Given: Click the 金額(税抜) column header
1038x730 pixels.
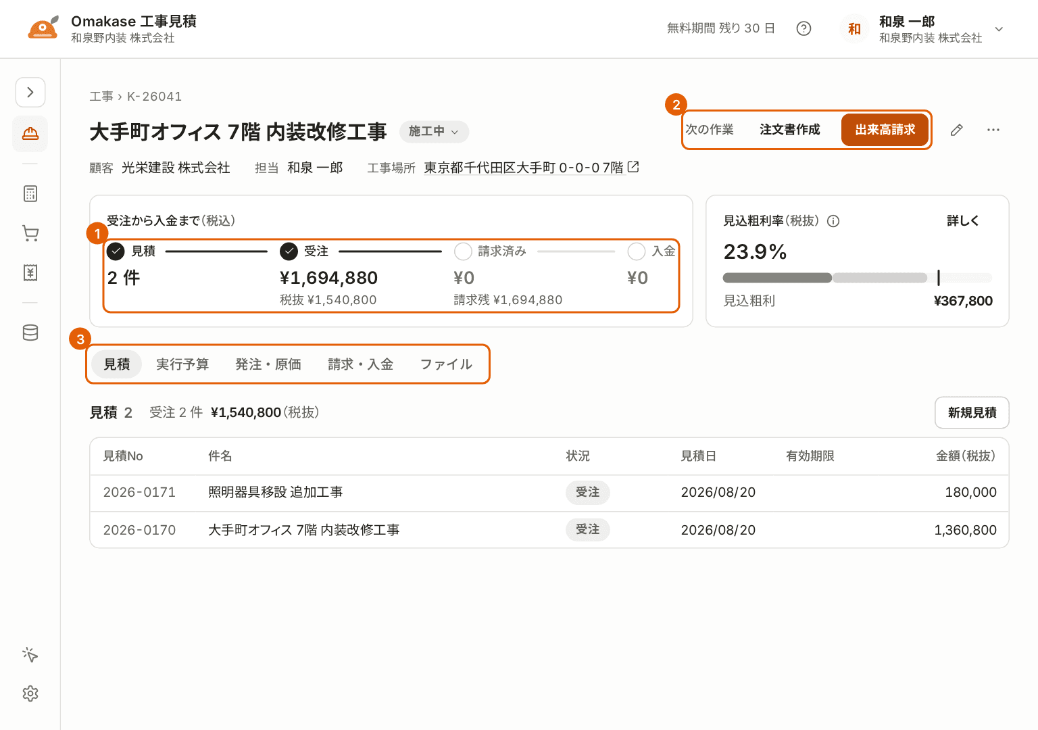Looking at the screenshot, I should [966, 456].
